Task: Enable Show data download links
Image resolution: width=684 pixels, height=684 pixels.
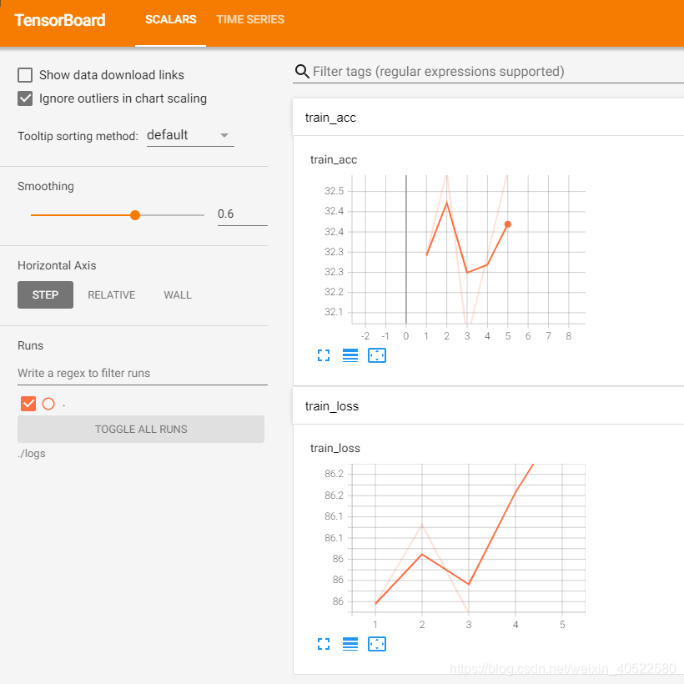Action: coord(24,74)
